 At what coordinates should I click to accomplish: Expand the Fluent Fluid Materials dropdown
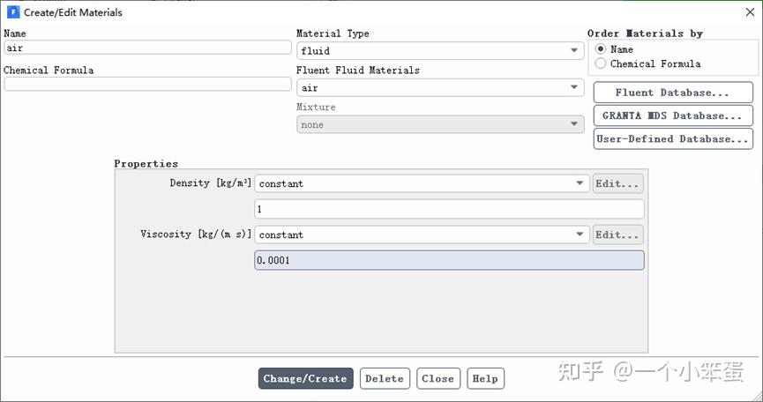(x=439, y=88)
